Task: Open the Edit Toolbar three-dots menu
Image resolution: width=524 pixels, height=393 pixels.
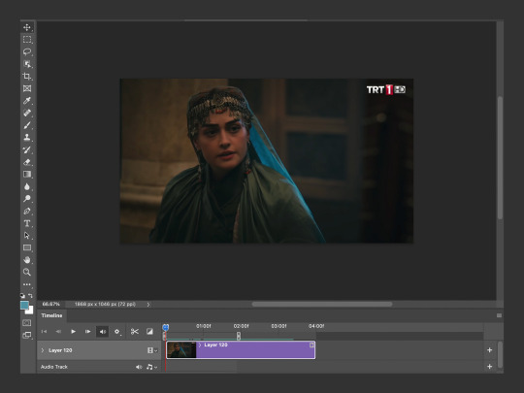Action: click(27, 284)
